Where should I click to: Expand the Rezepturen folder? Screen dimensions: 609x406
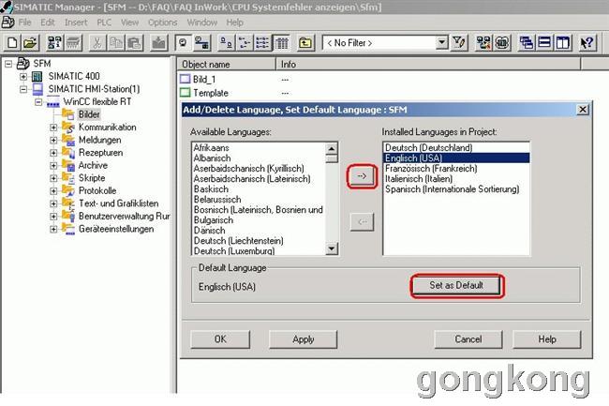(53, 153)
